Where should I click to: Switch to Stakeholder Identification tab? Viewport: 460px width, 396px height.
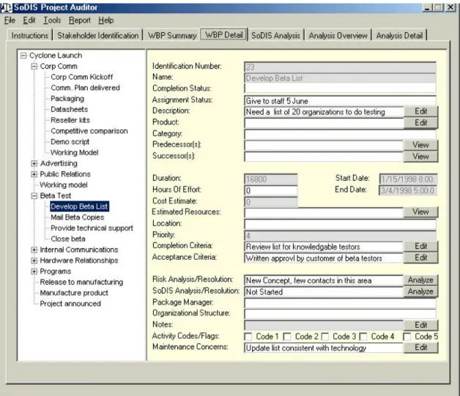tap(98, 35)
